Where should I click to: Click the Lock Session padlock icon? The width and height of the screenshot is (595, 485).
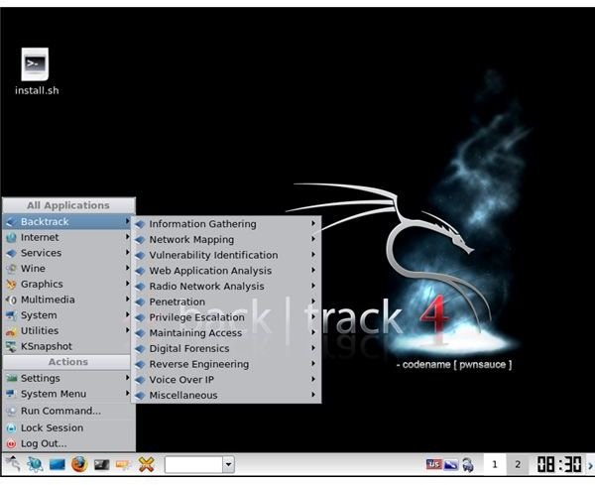pyautogui.click(x=11, y=428)
